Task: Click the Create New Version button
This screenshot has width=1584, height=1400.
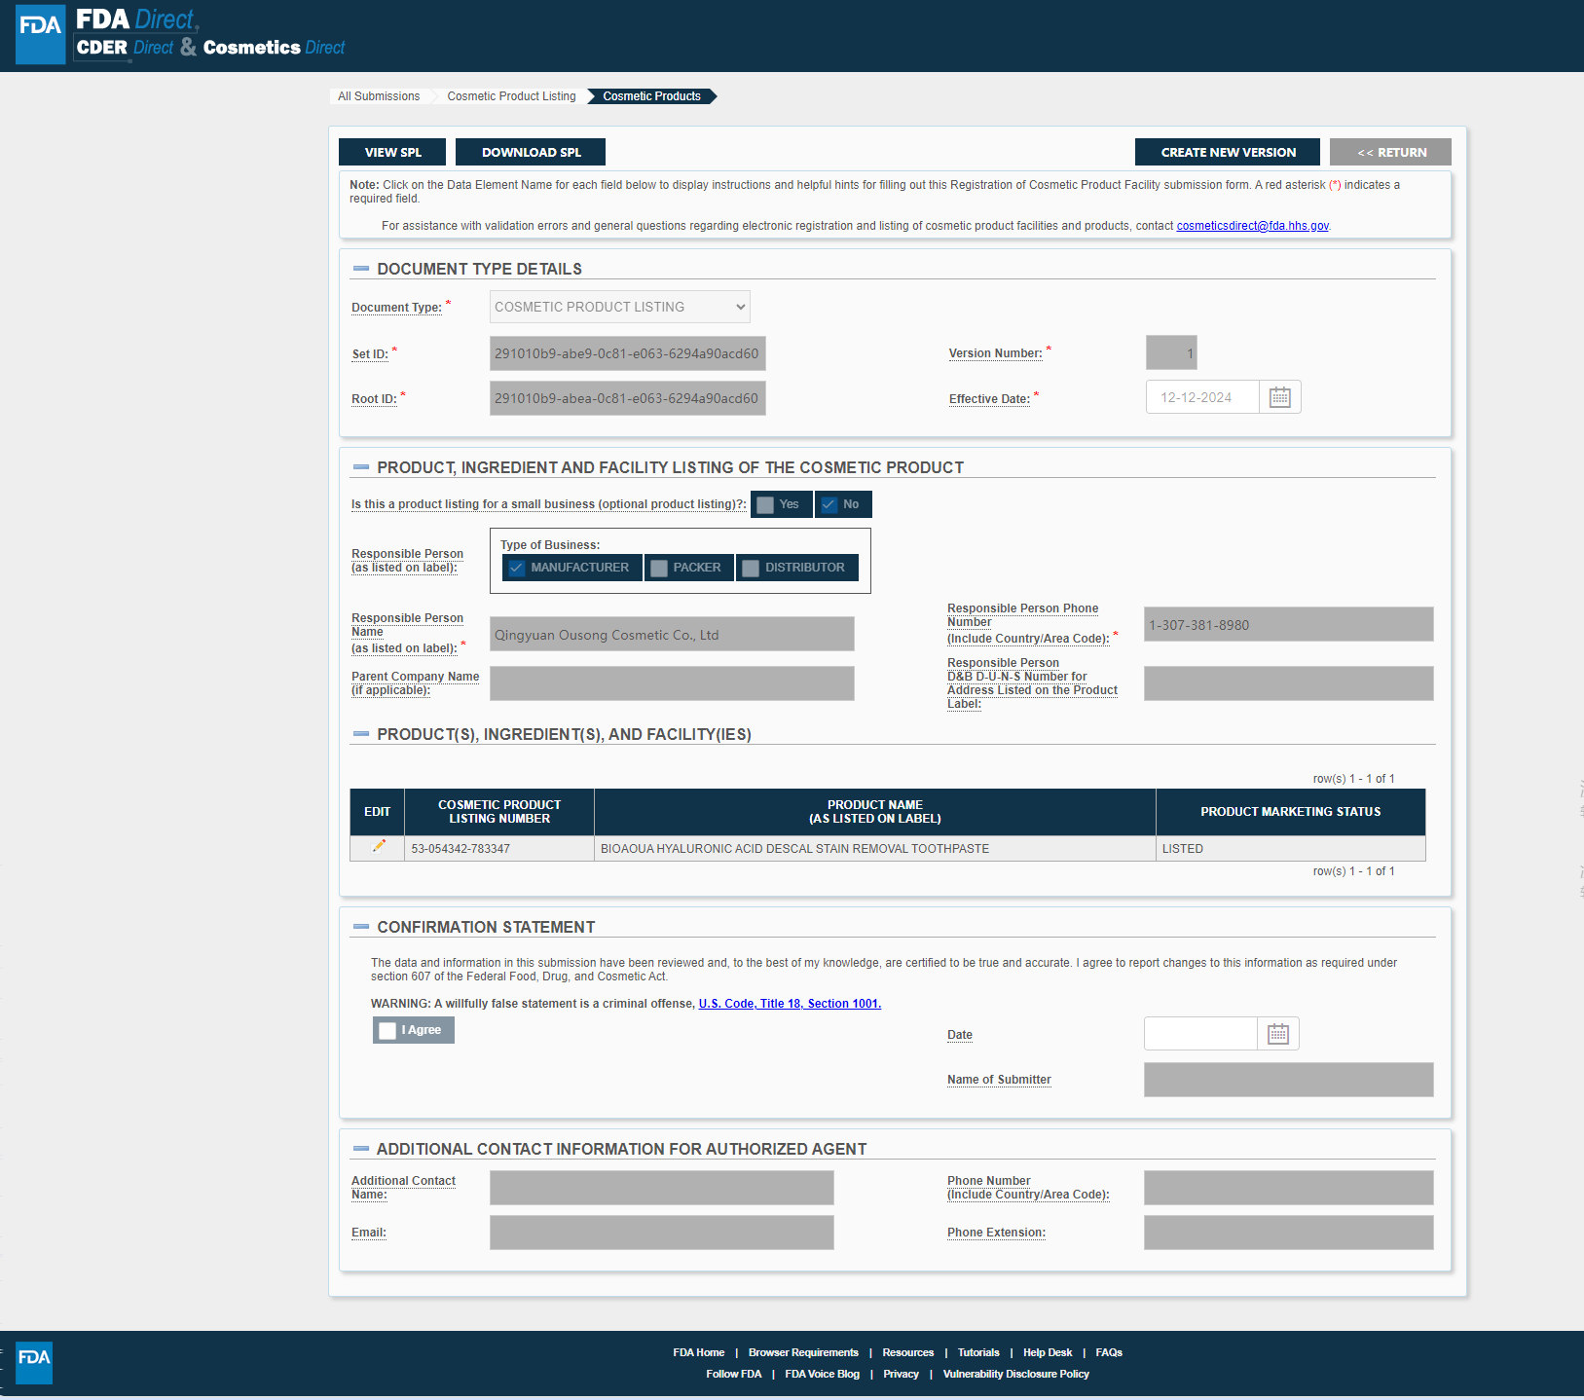Action: pyautogui.click(x=1227, y=152)
